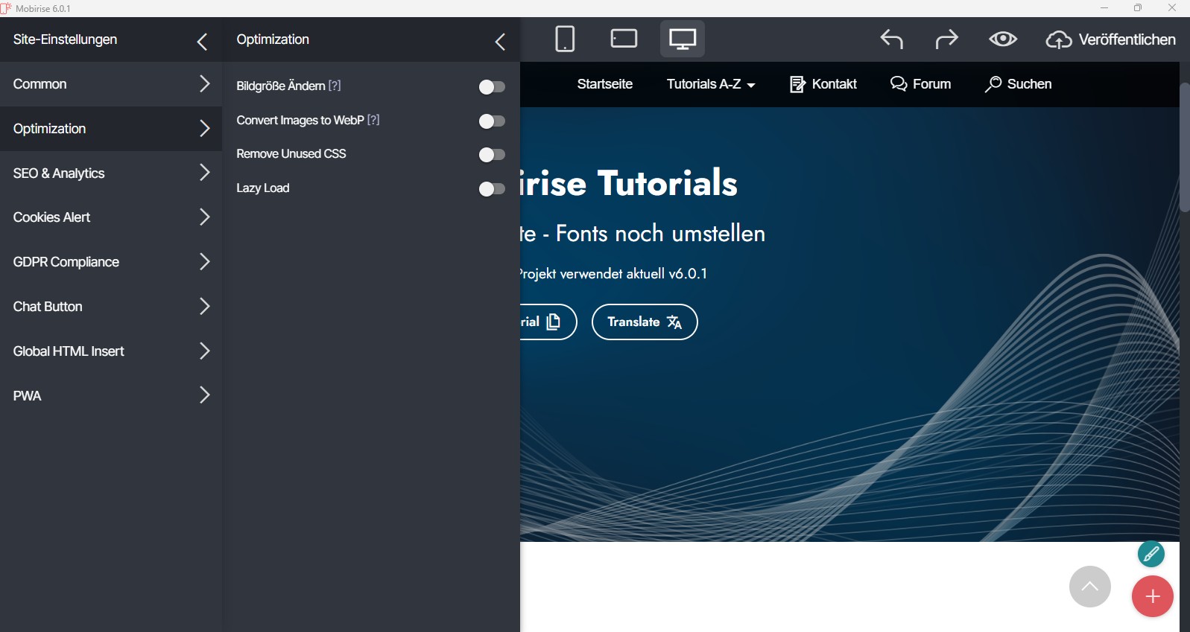Enable Lazy Load switch
The height and width of the screenshot is (632, 1190).
pyautogui.click(x=492, y=189)
